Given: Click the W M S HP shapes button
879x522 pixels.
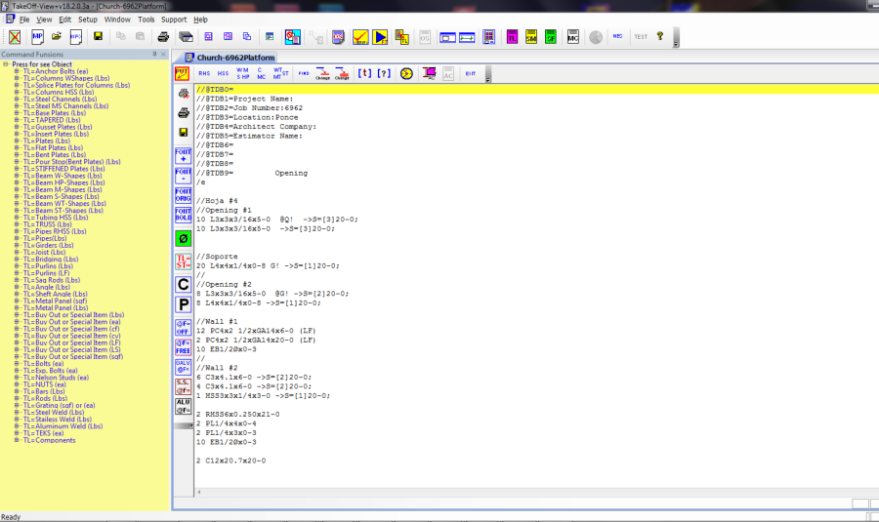Looking at the screenshot, I should 243,73.
